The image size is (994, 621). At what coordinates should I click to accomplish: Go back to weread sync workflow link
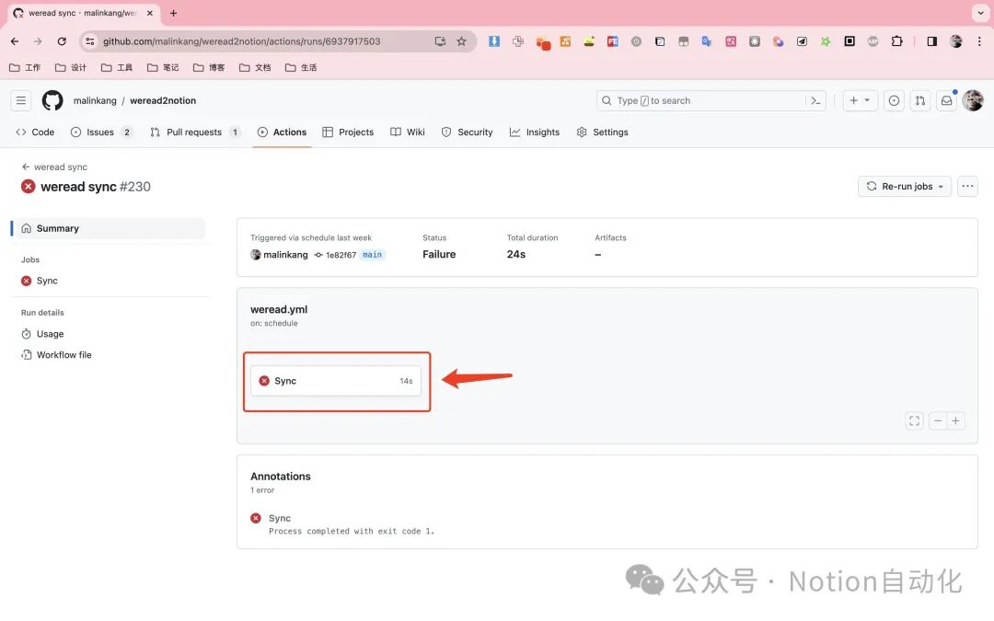[x=54, y=167]
